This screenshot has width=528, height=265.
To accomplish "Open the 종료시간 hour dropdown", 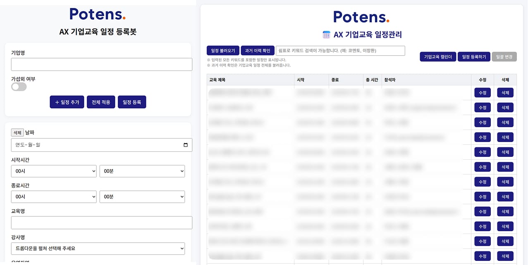I will 54,196.
